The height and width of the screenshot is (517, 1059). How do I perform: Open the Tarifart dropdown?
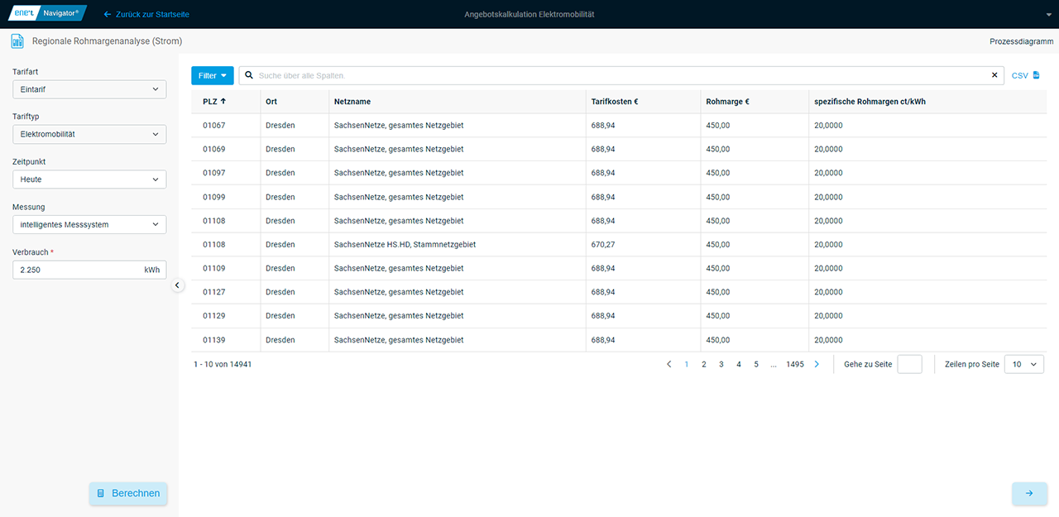89,89
